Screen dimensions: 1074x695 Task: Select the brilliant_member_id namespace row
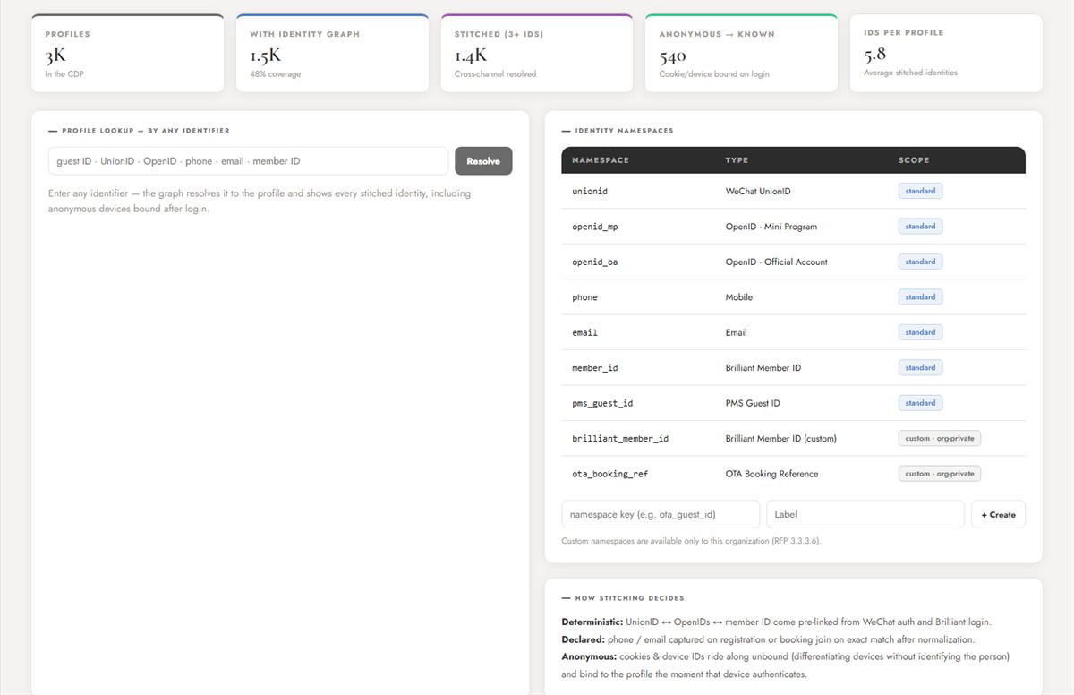(793, 439)
